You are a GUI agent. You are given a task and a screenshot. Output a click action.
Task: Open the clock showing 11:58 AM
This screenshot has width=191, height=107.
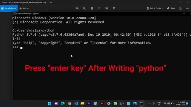tap(180, 103)
